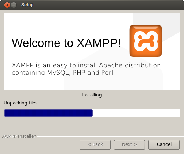The height and width of the screenshot is (154, 184).
Task: Click the XAMPP is an easy to install description
Action: pyautogui.click(x=86, y=65)
